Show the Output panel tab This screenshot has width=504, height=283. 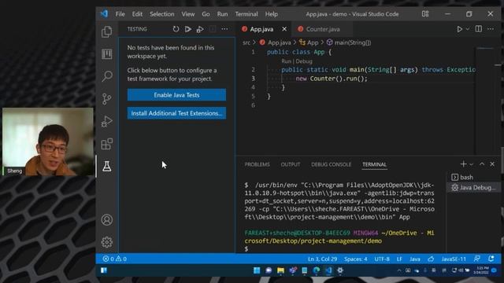pyautogui.click(x=291, y=164)
